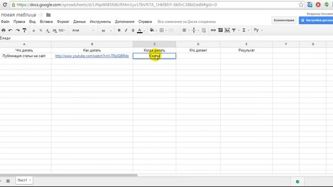Open the Правка menu

coord(19,22)
